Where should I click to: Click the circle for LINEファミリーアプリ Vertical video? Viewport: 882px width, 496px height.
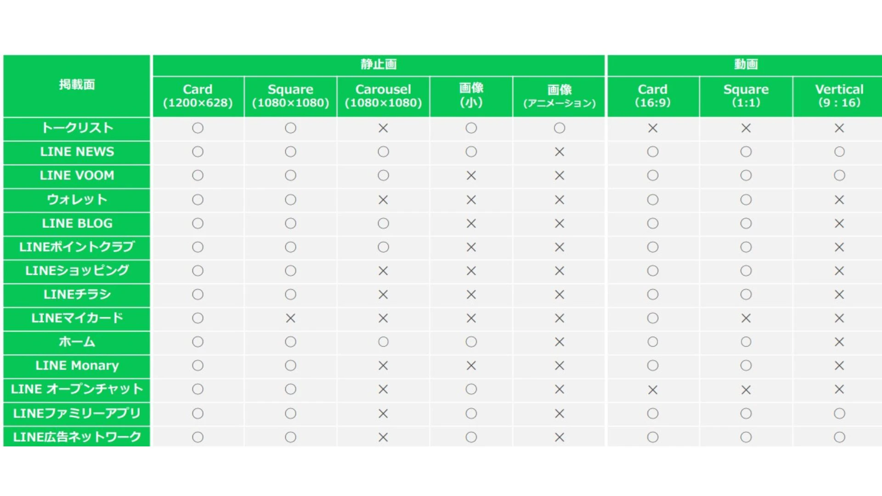[839, 413]
